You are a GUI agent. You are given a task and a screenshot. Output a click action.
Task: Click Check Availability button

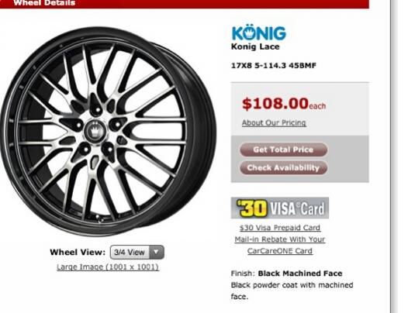pyautogui.click(x=283, y=167)
